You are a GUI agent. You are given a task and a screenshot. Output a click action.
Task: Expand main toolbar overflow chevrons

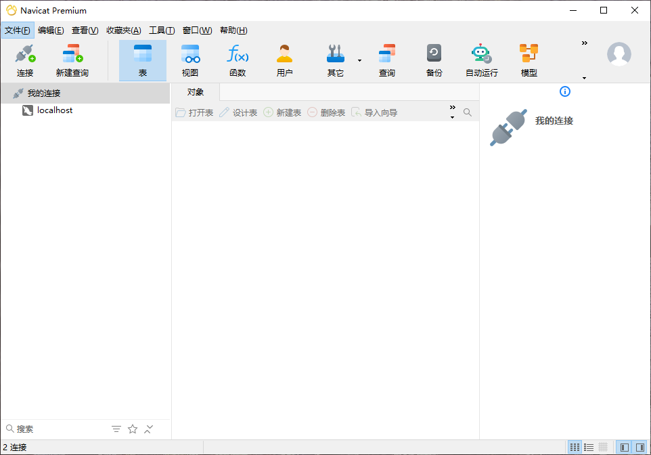[x=585, y=43]
